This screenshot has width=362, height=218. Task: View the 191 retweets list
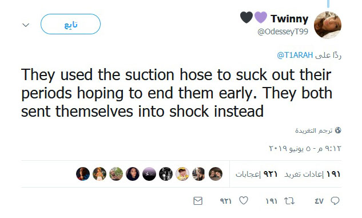pos(312,174)
